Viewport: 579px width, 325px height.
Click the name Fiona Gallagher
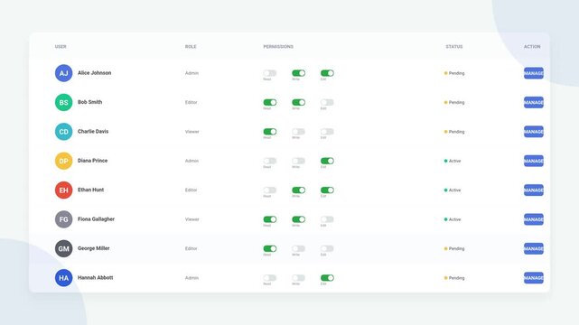[96, 219]
